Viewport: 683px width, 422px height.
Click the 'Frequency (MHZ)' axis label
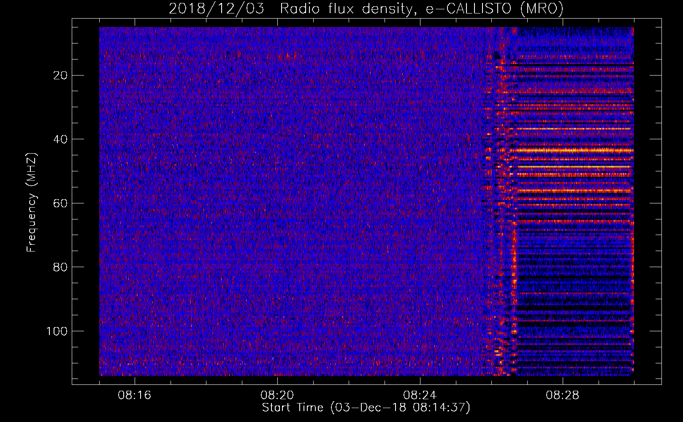32,203
